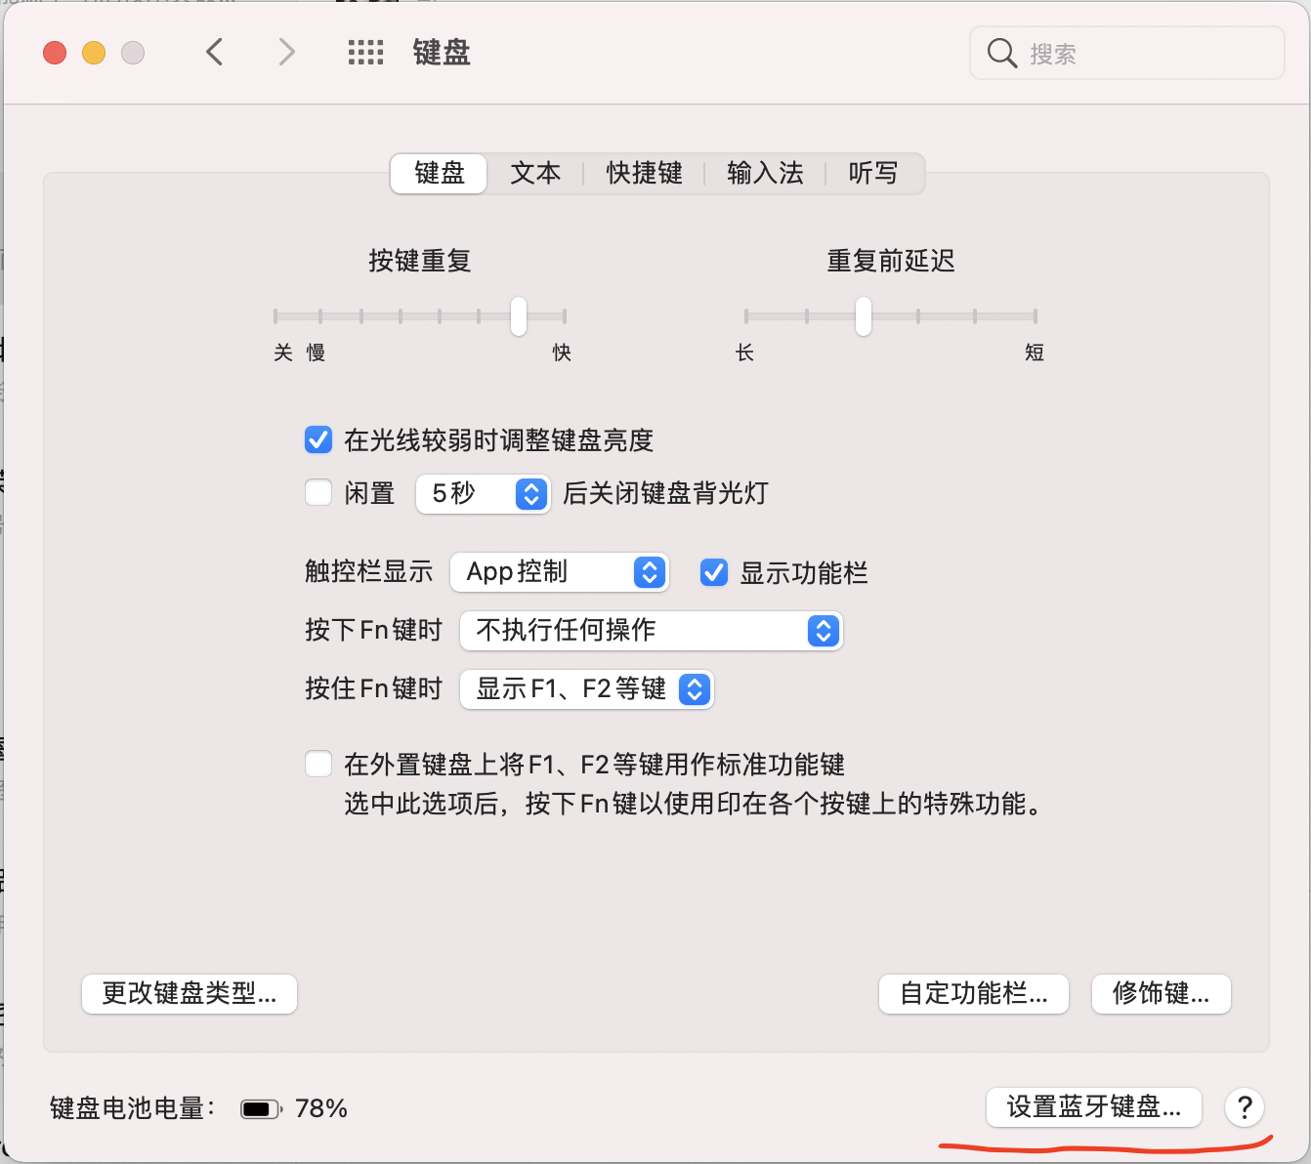Click the forward navigation arrow
This screenshot has width=1311, height=1164.
pyautogui.click(x=286, y=52)
